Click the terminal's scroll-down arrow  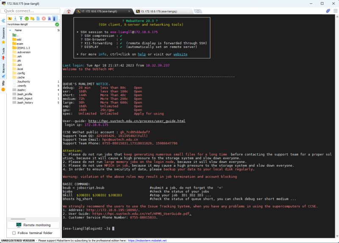[x=337, y=236]
